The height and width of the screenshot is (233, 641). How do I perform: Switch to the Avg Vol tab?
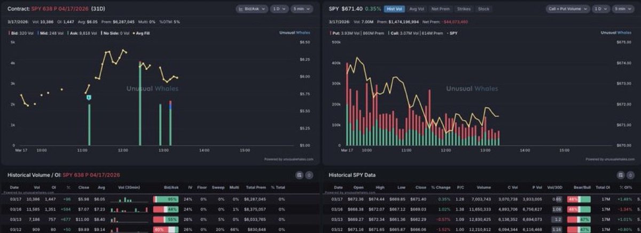click(417, 9)
